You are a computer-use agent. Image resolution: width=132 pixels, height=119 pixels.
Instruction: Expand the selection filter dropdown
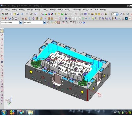coord(21,22)
